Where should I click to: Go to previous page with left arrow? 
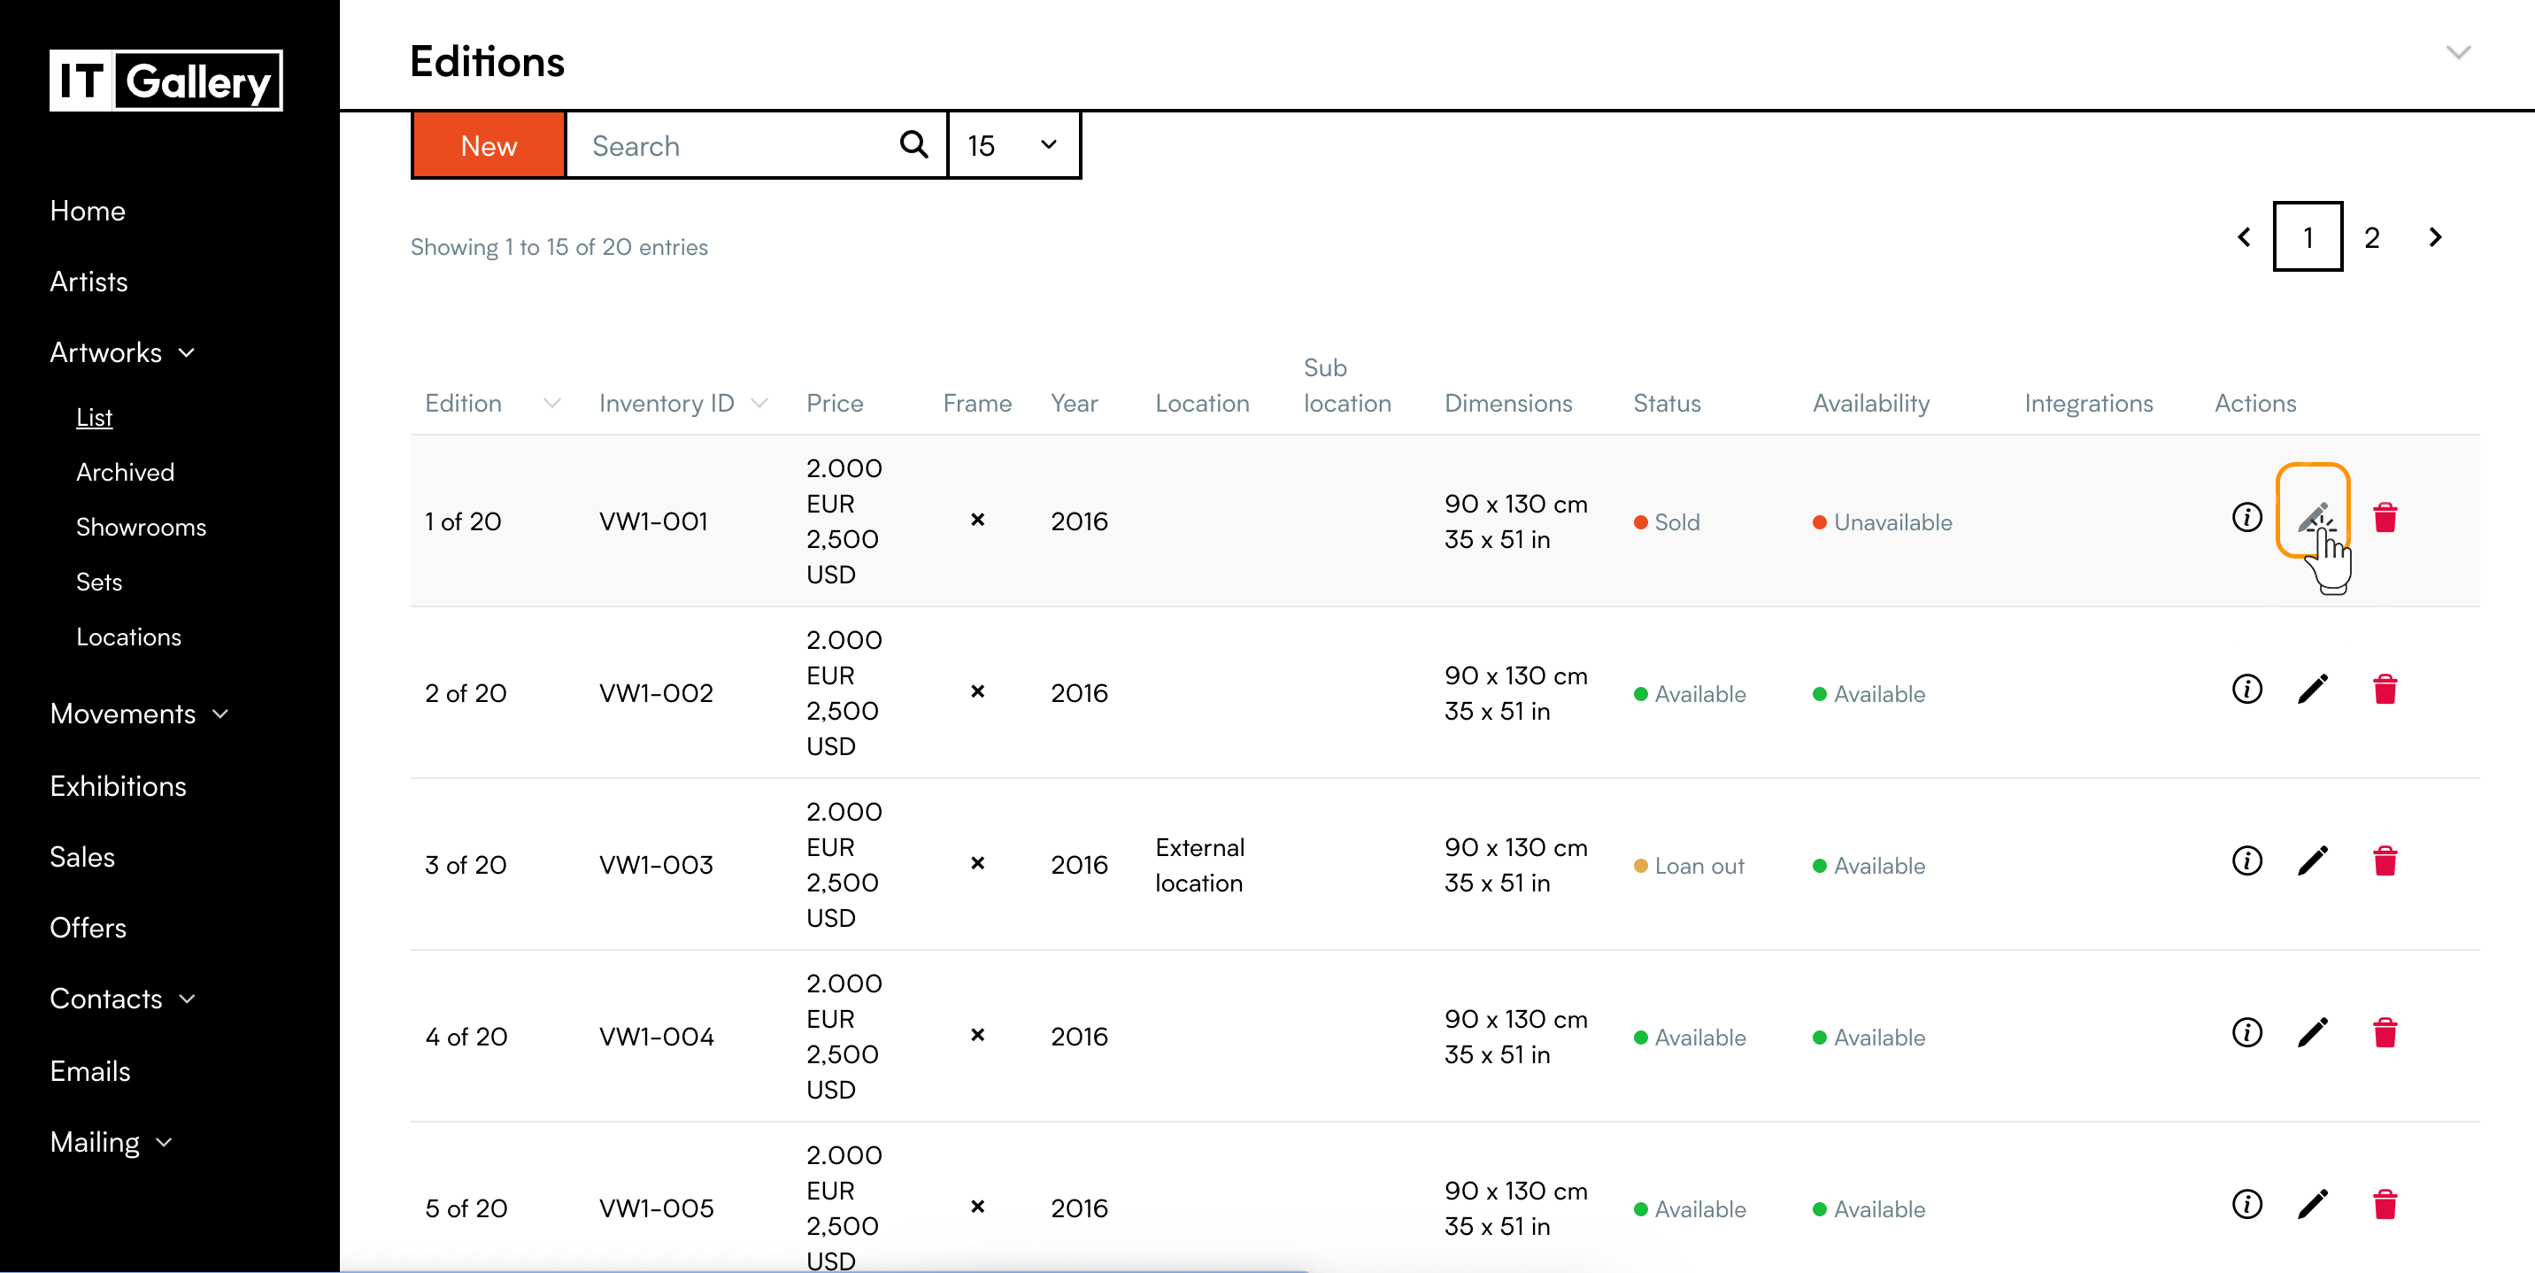2244,237
